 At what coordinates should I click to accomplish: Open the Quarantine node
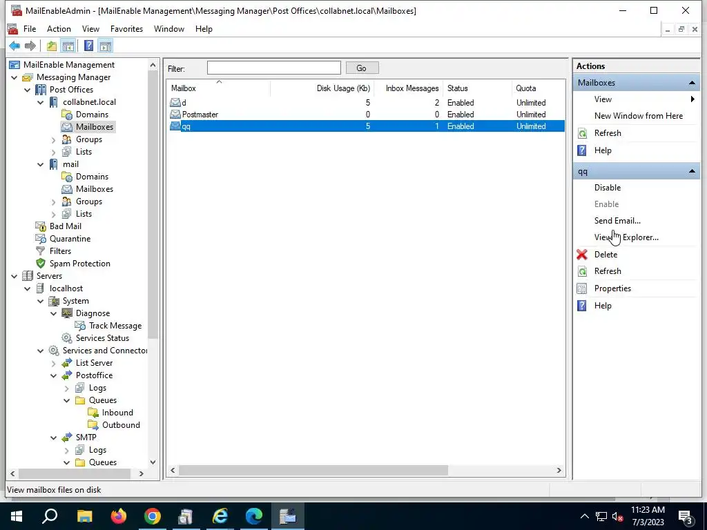tap(70, 239)
